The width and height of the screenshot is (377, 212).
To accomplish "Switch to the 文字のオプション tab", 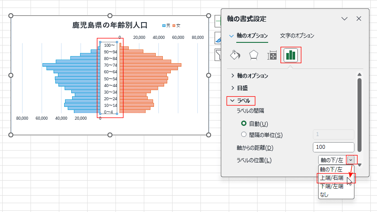I will [297, 35].
